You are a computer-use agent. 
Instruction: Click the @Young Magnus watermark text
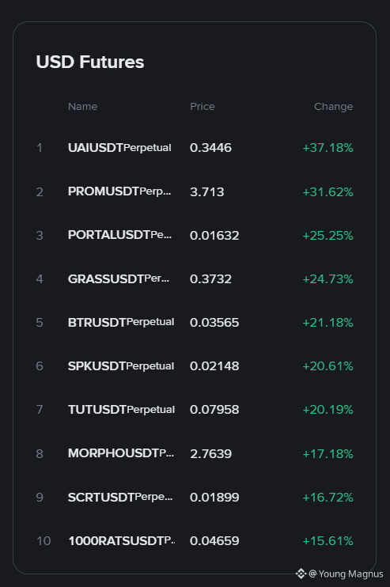coord(346,574)
